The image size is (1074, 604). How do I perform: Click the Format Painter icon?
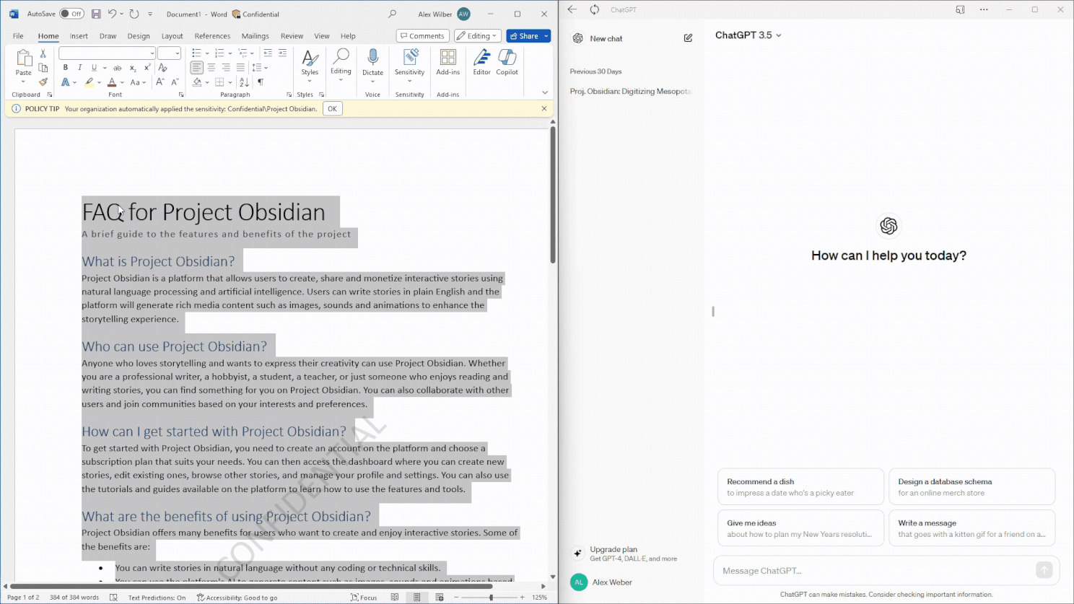43,82
